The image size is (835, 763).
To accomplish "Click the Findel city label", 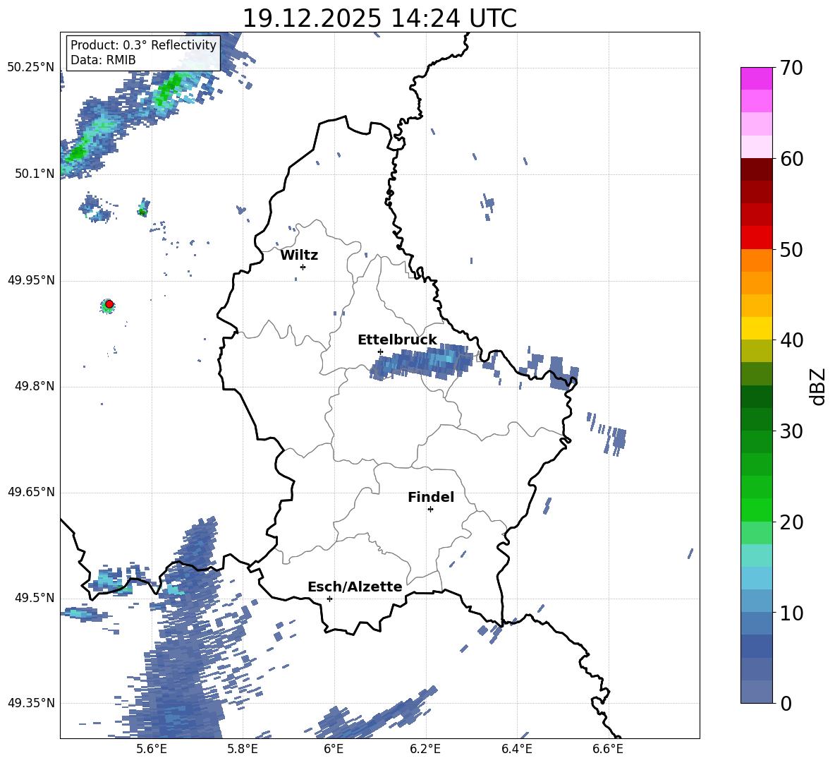I will click(431, 497).
